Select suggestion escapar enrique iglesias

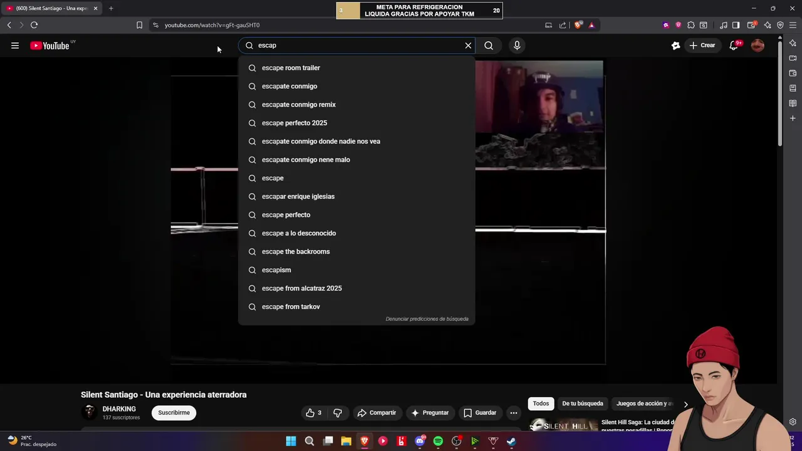point(357,196)
